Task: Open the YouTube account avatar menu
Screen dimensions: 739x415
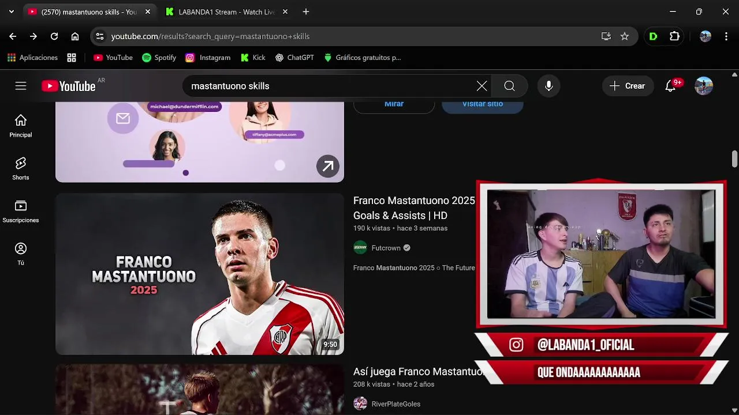Action: [704, 86]
